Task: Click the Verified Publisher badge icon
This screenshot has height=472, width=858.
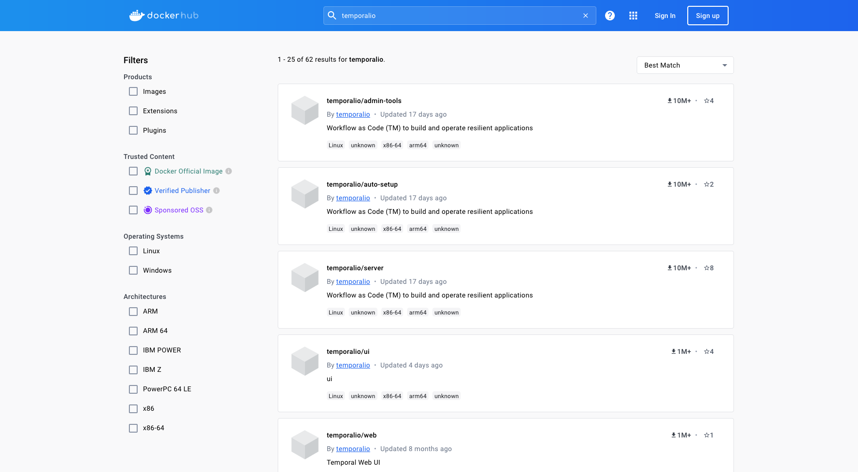Action: 148,191
